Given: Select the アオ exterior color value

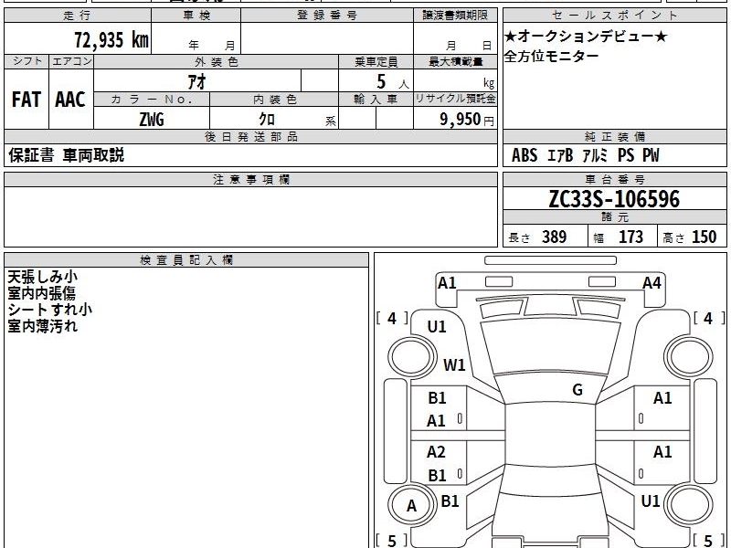Looking at the screenshot, I should point(197,81).
